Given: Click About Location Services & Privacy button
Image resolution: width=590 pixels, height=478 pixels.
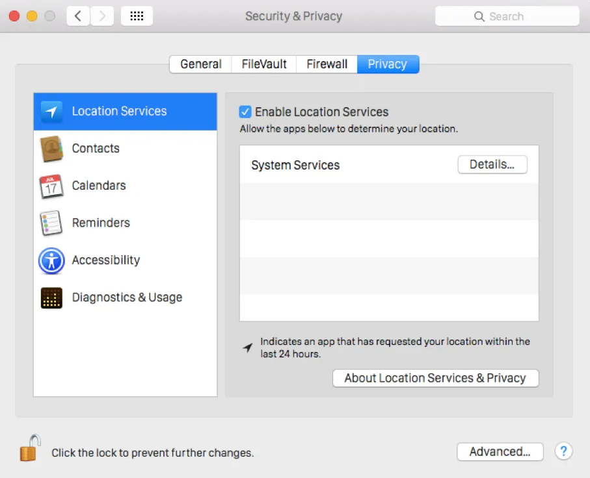Looking at the screenshot, I should [435, 378].
